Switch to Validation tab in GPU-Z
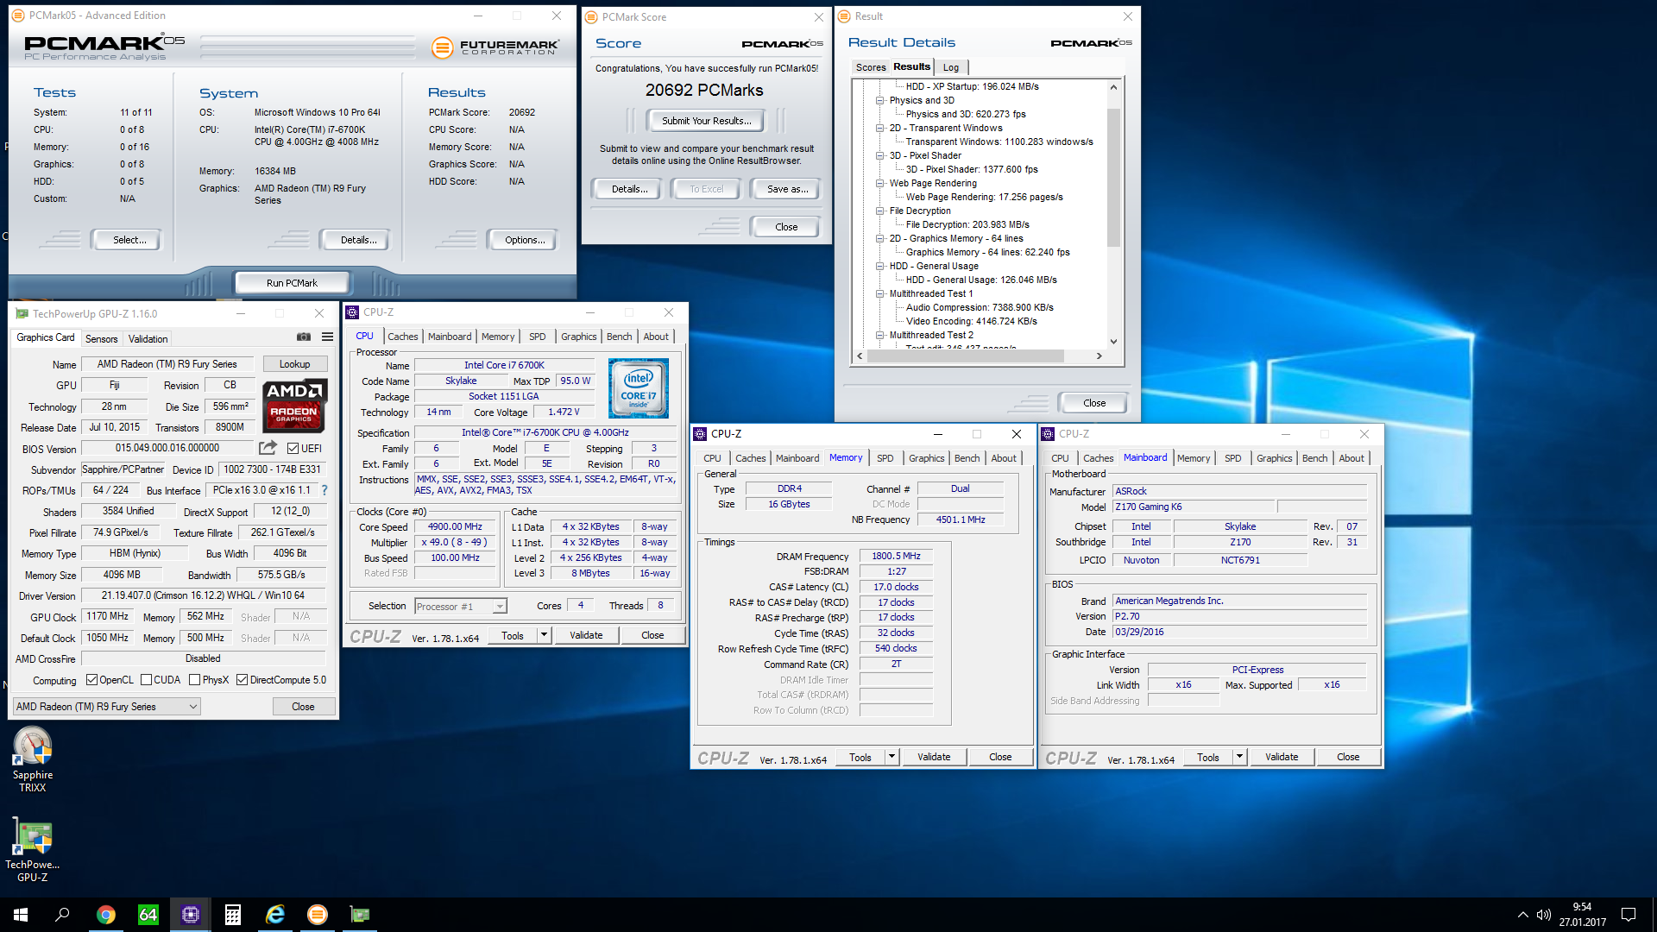Viewport: 1657px width, 932px height. pos(148,339)
